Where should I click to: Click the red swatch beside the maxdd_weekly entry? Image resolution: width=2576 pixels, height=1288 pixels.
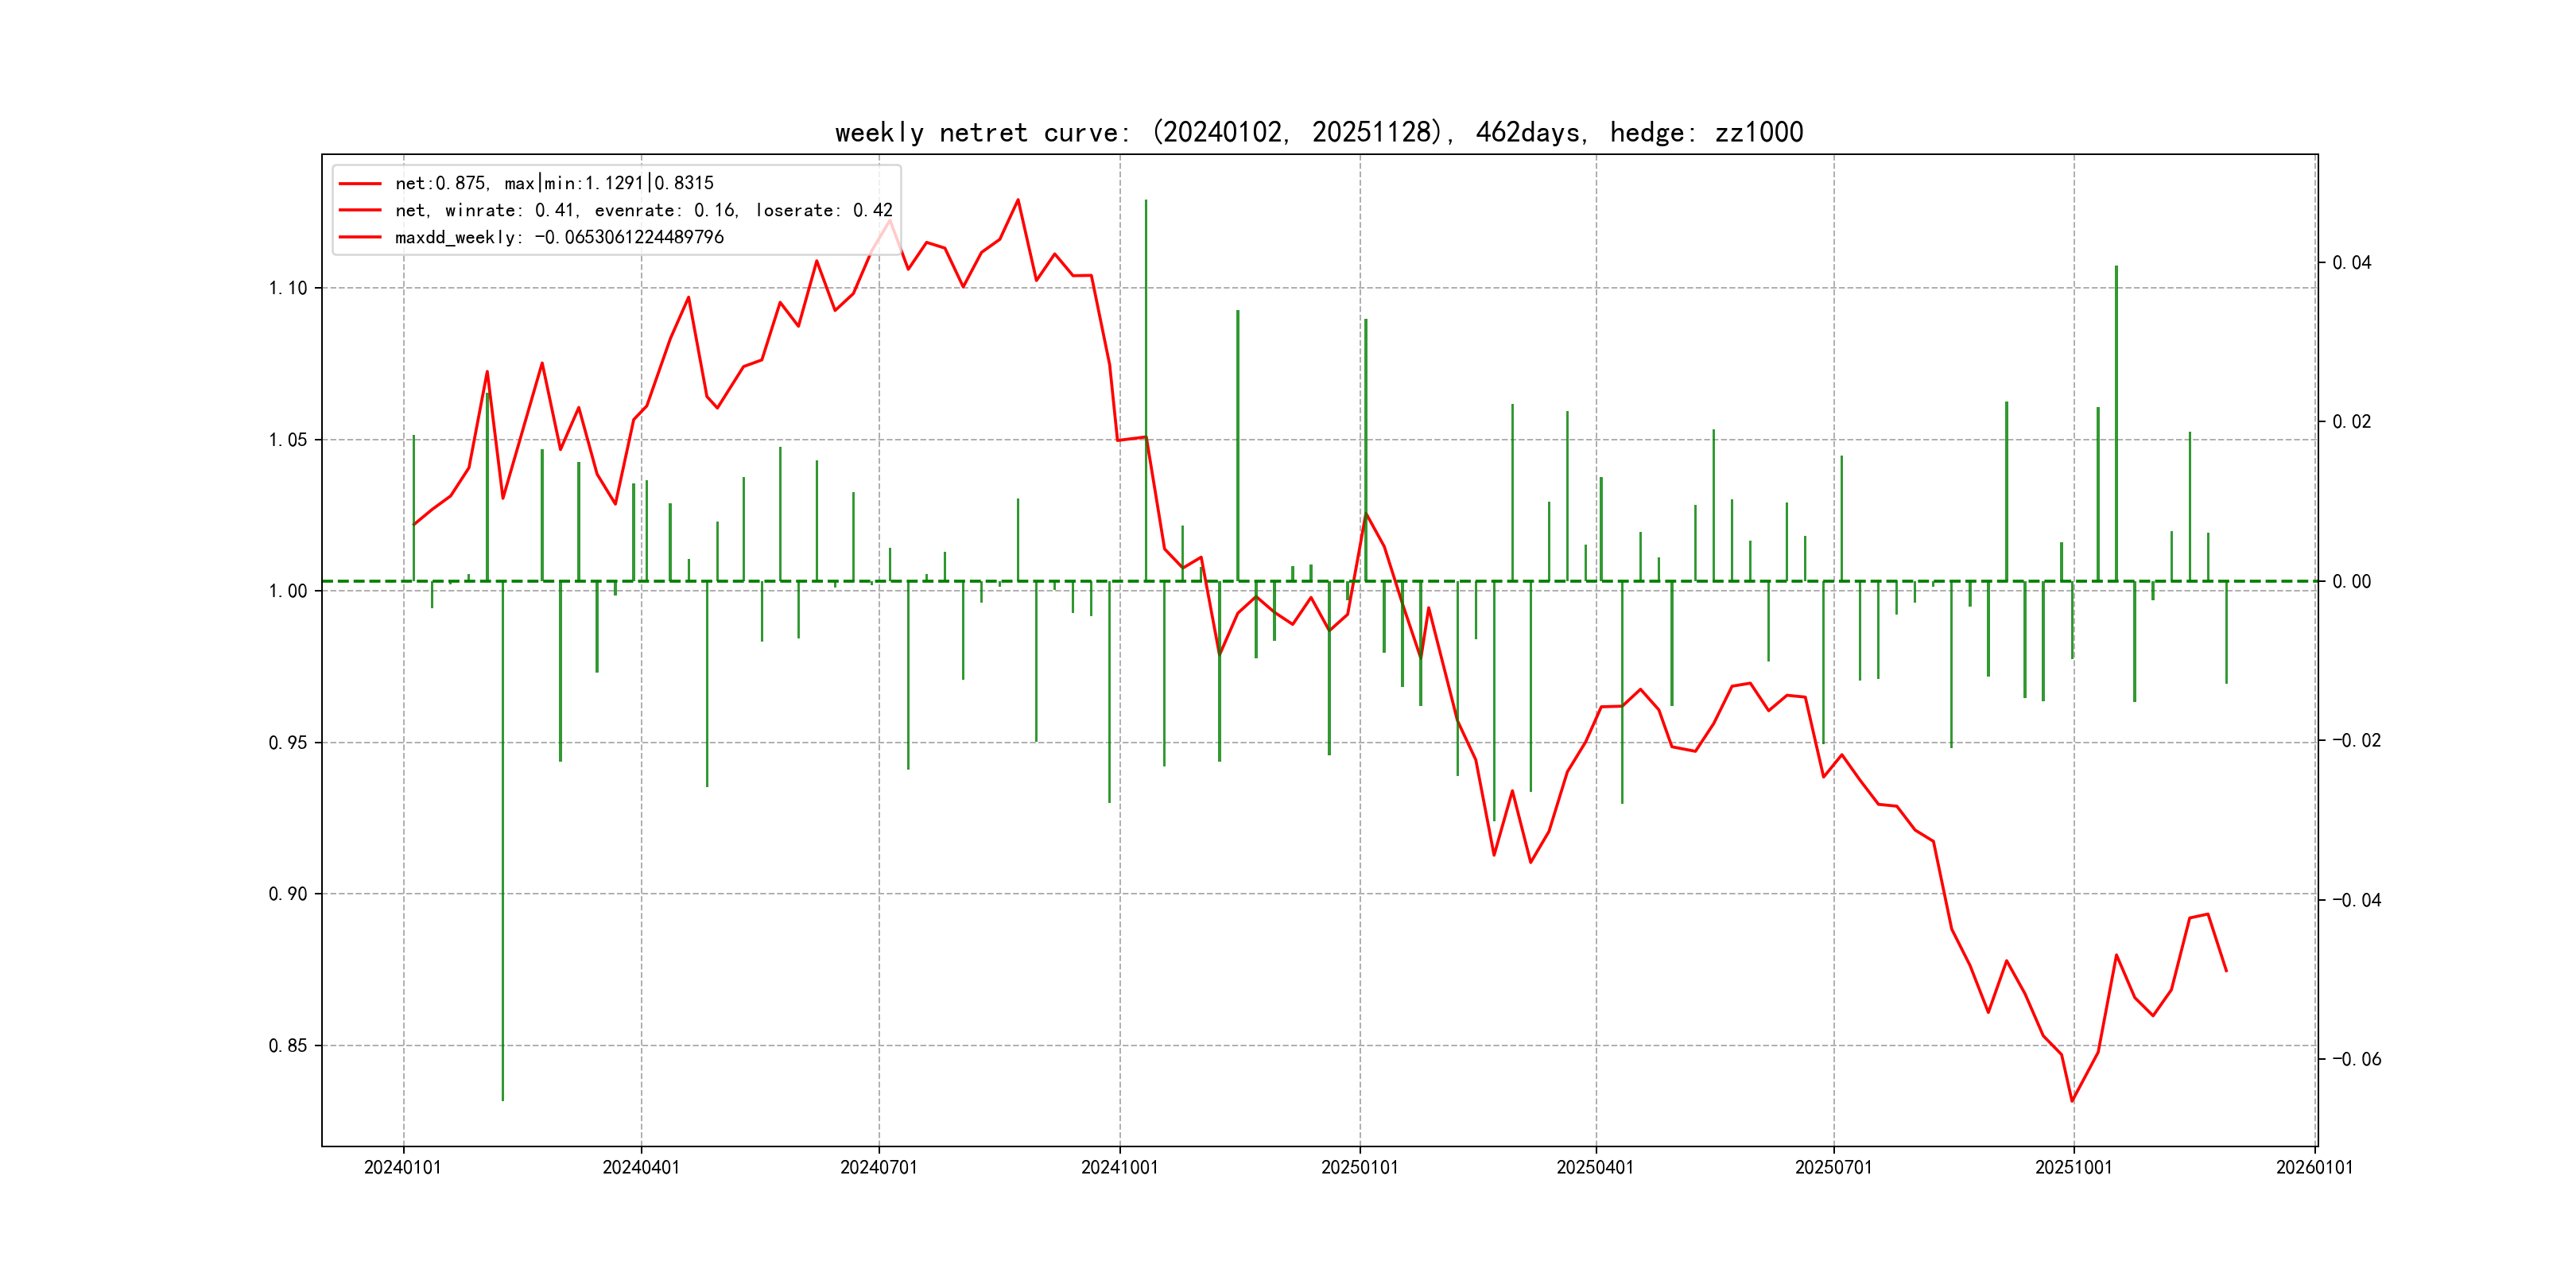(x=360, y=238)
